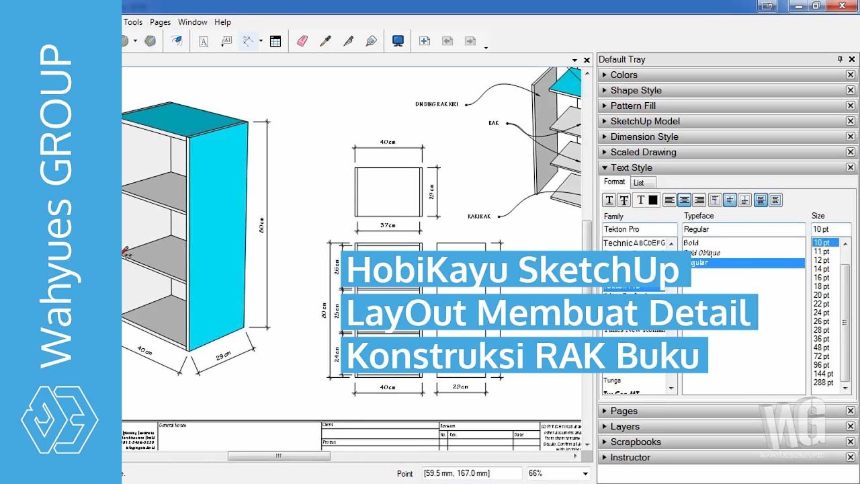This screenshot has height=484, width=860.
Task: Expand the Pages panel
Action: pyautogui.click(x=727, y=411)
